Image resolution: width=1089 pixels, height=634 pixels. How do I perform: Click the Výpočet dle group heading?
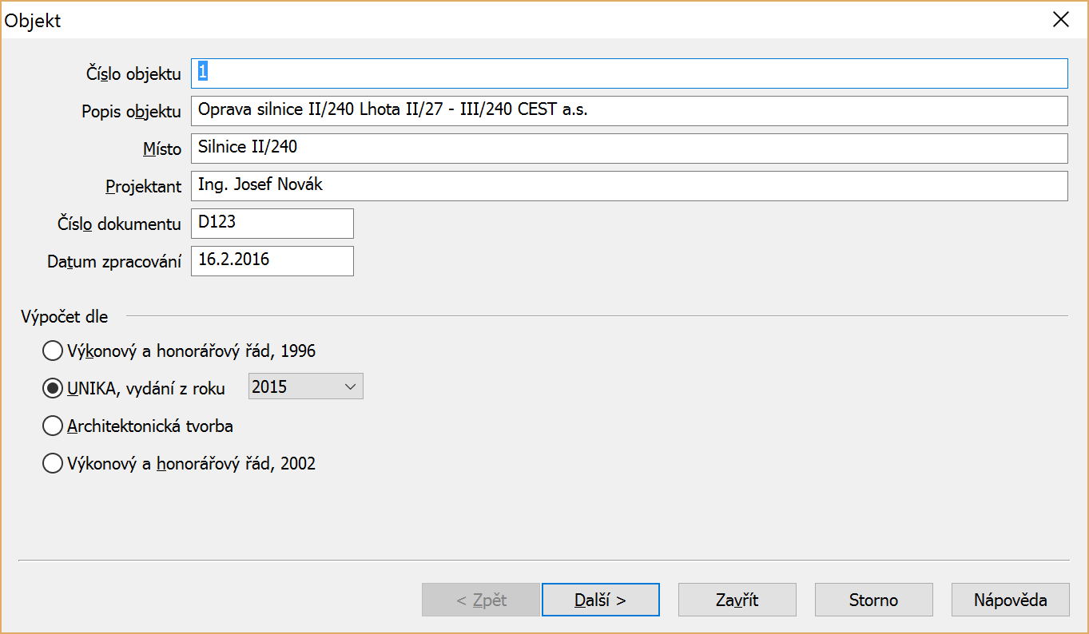[65, 317]
